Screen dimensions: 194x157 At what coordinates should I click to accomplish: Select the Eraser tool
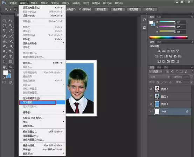[x=4, y=46]
